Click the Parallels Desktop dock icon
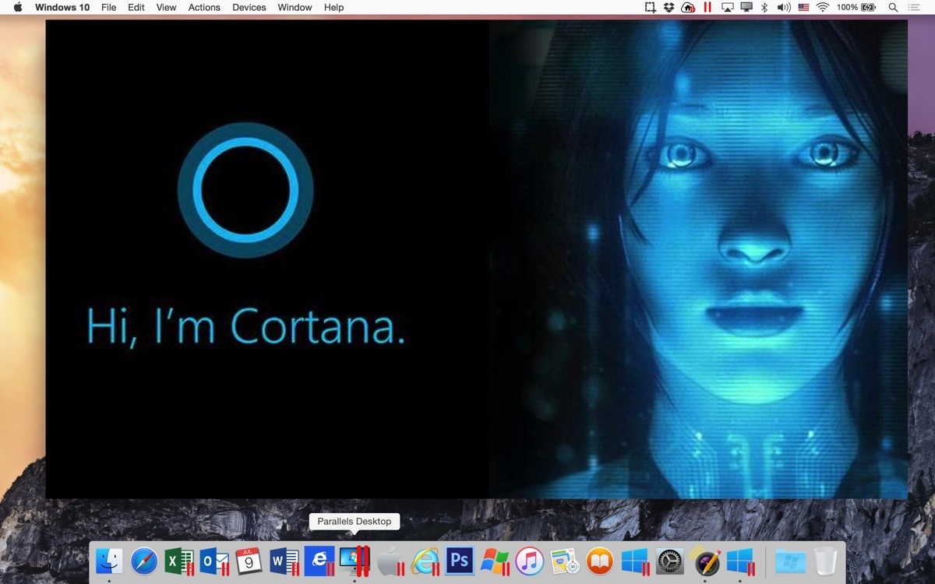The height and width of the screenshot is (584, 935). click(355, 561)
